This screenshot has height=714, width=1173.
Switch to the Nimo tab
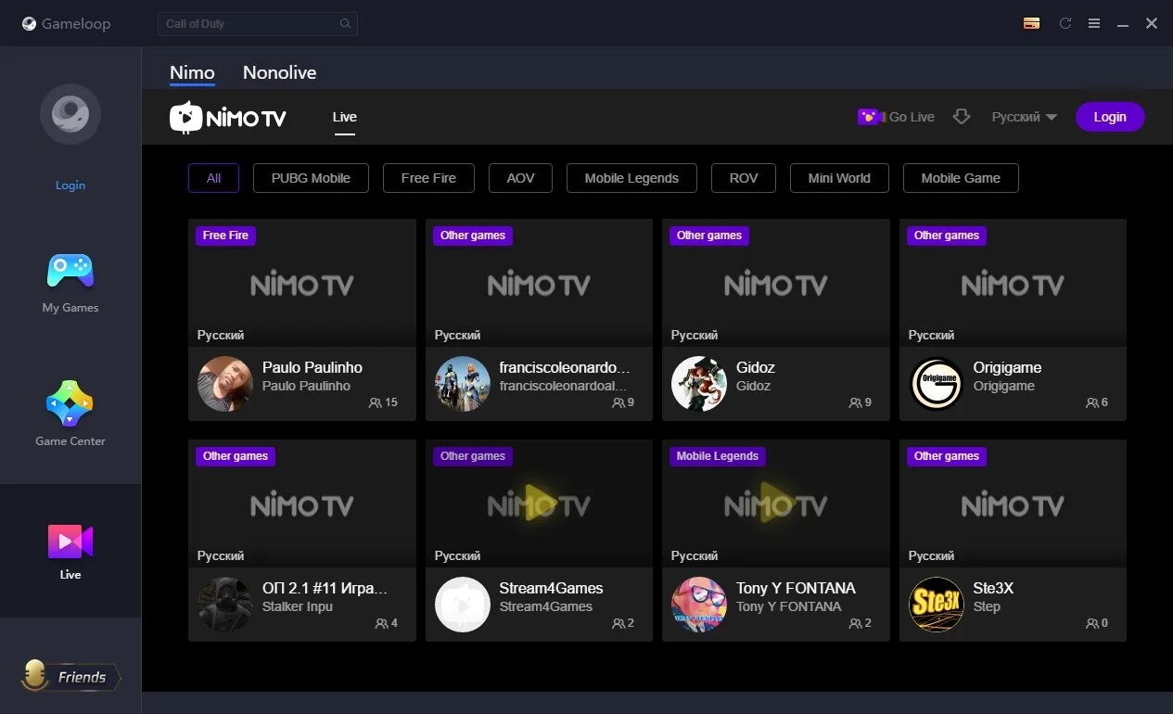(192, 72)
